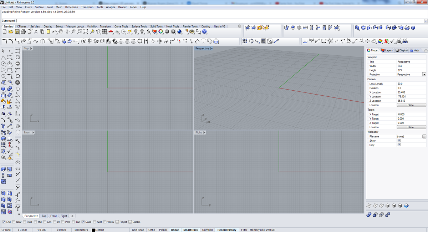Switch to the Layers panel tab
Image resolution: width=428 pixels, height=232 pixels.
point(387,50)
